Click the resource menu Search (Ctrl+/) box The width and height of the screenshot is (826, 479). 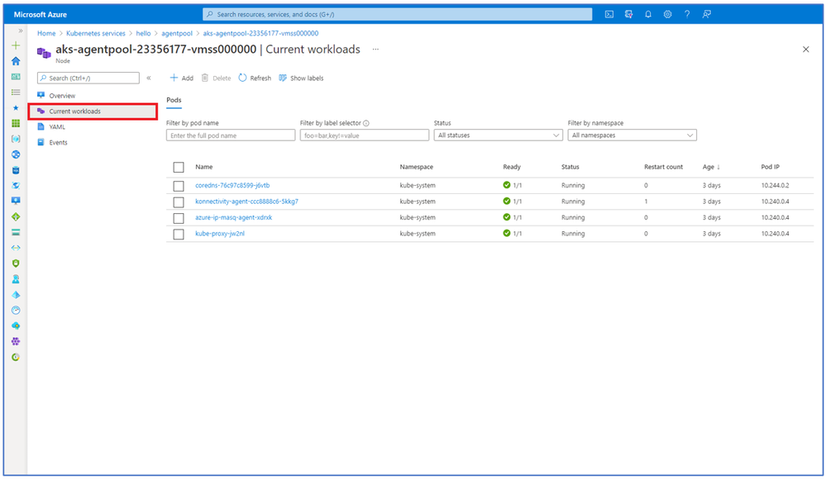pos(88,78)
